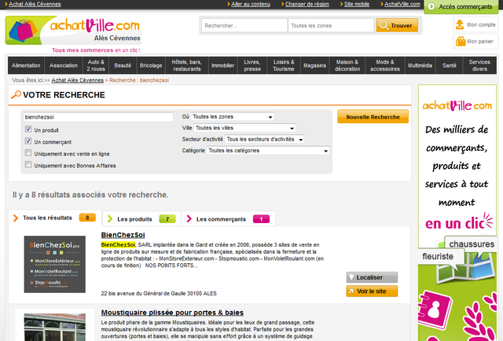Image resolution: width=503 pixels, height=341 pixels.
Task: Enable Uniquement avec vente en ligne
Action: point(28,153)
